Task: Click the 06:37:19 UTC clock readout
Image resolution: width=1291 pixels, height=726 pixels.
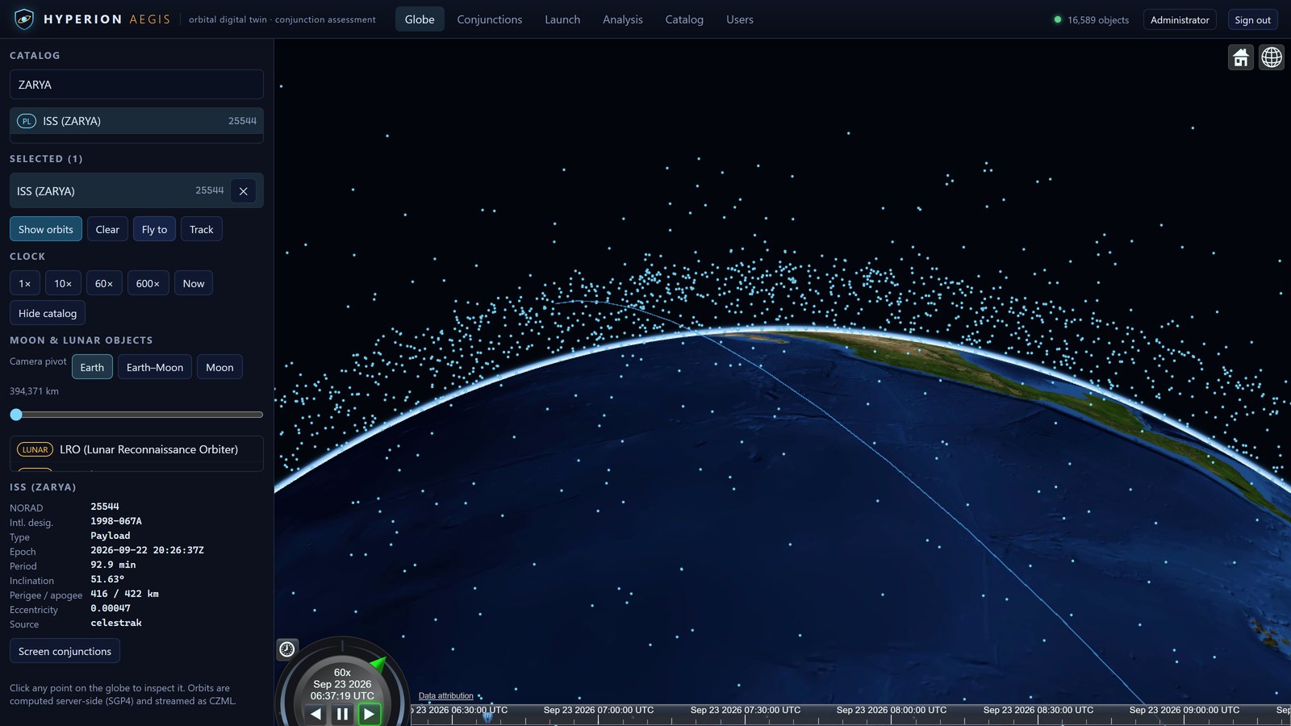Action: [x=342, y=695]
